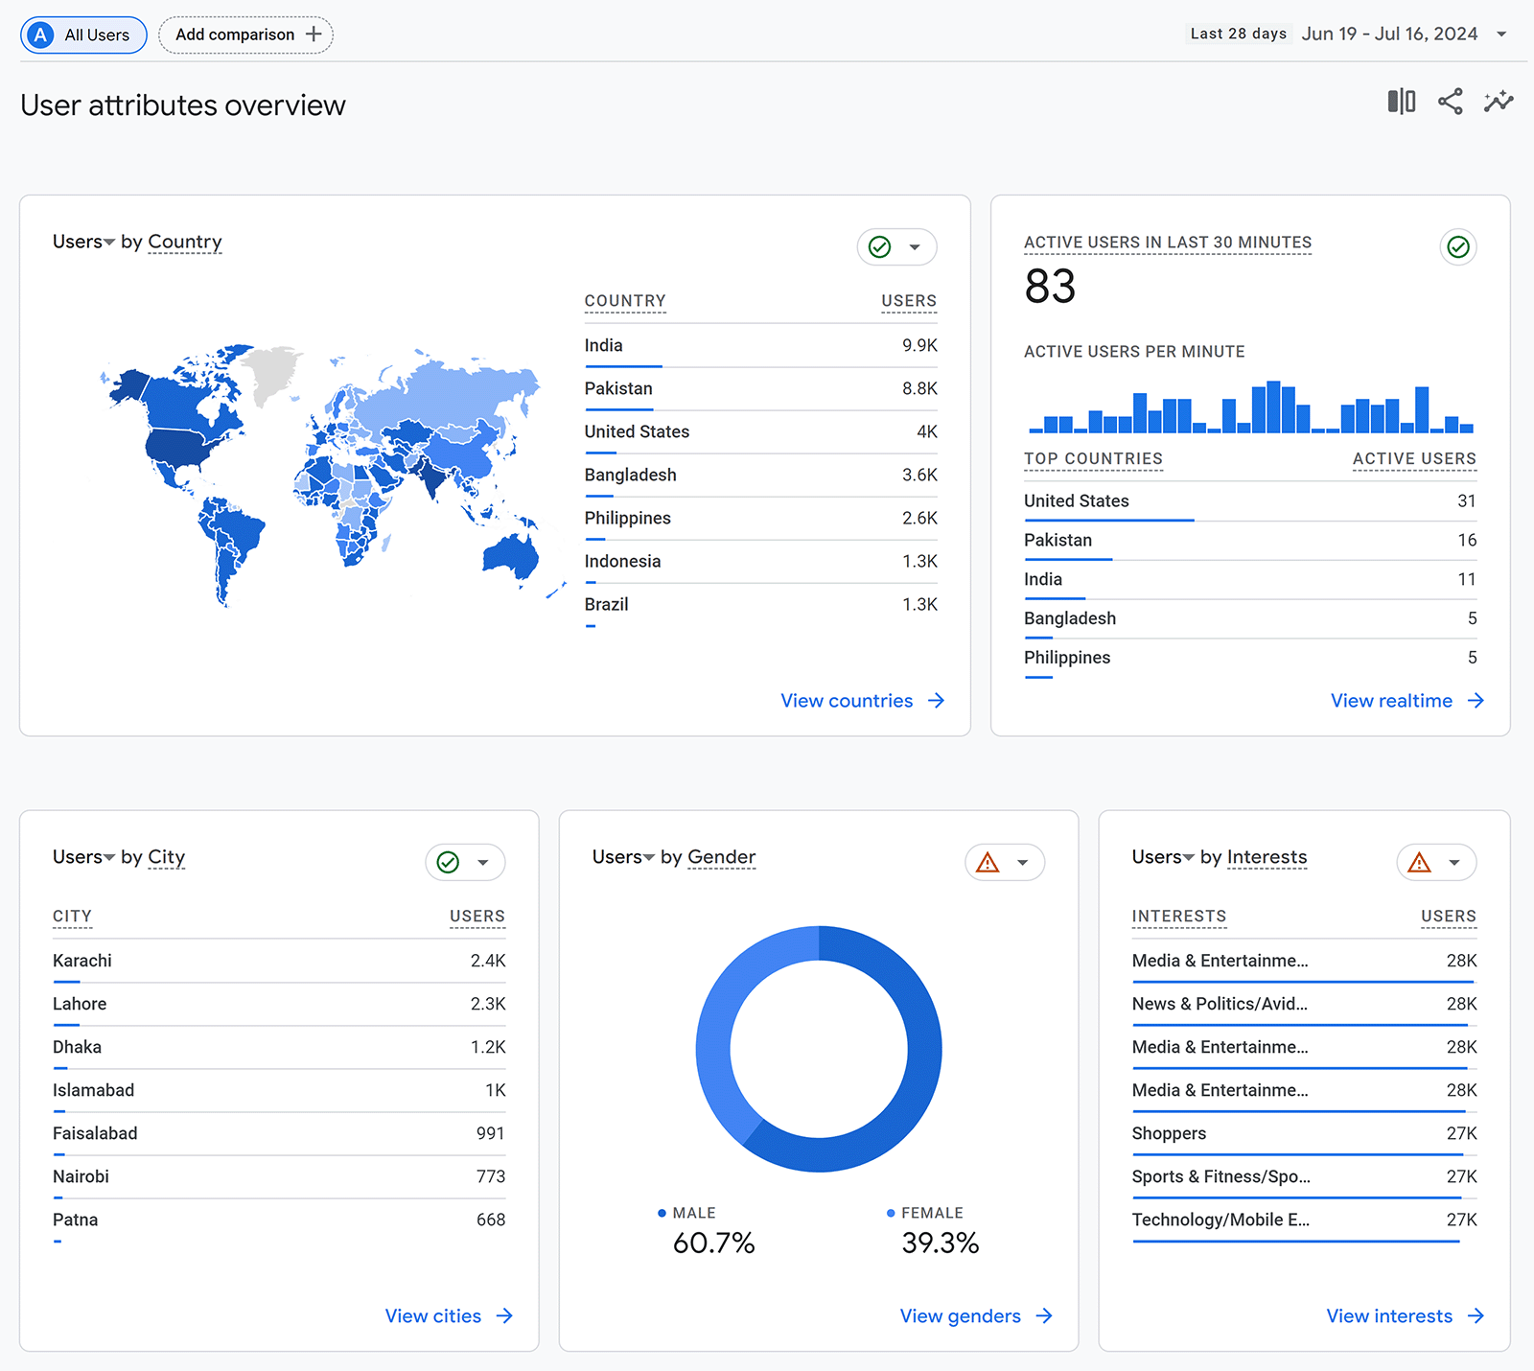Click the comparison view icon in the header
Screen dimensions: 1534x1371
point(1401,101)
